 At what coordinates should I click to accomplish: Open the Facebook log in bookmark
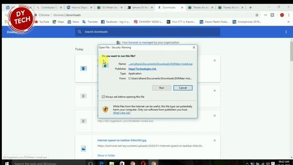tap(116, 22)
